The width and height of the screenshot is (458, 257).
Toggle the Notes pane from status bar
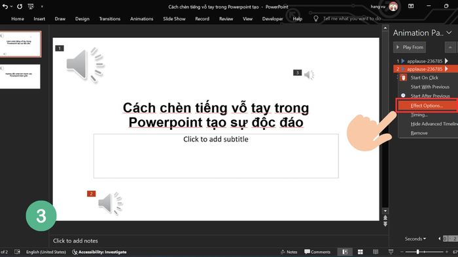point(289,252)
